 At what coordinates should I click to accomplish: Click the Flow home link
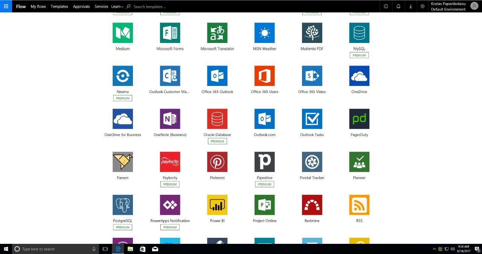tap(21, 6)
